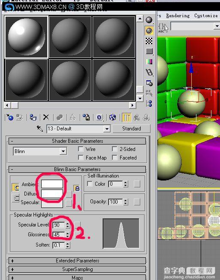220x280 pixels.
Task: Click the Put to Library icon
Action: pyautogui.click(x=86, y=117)
